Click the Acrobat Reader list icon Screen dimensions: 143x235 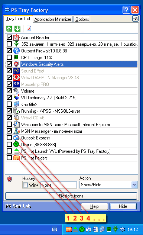(16, 38)
